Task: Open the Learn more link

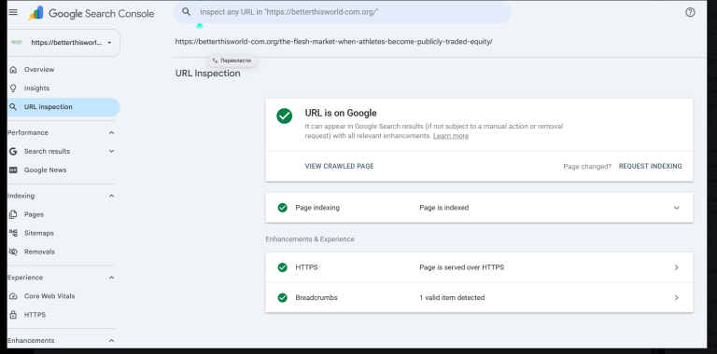Action: click(x=451, y=136)
